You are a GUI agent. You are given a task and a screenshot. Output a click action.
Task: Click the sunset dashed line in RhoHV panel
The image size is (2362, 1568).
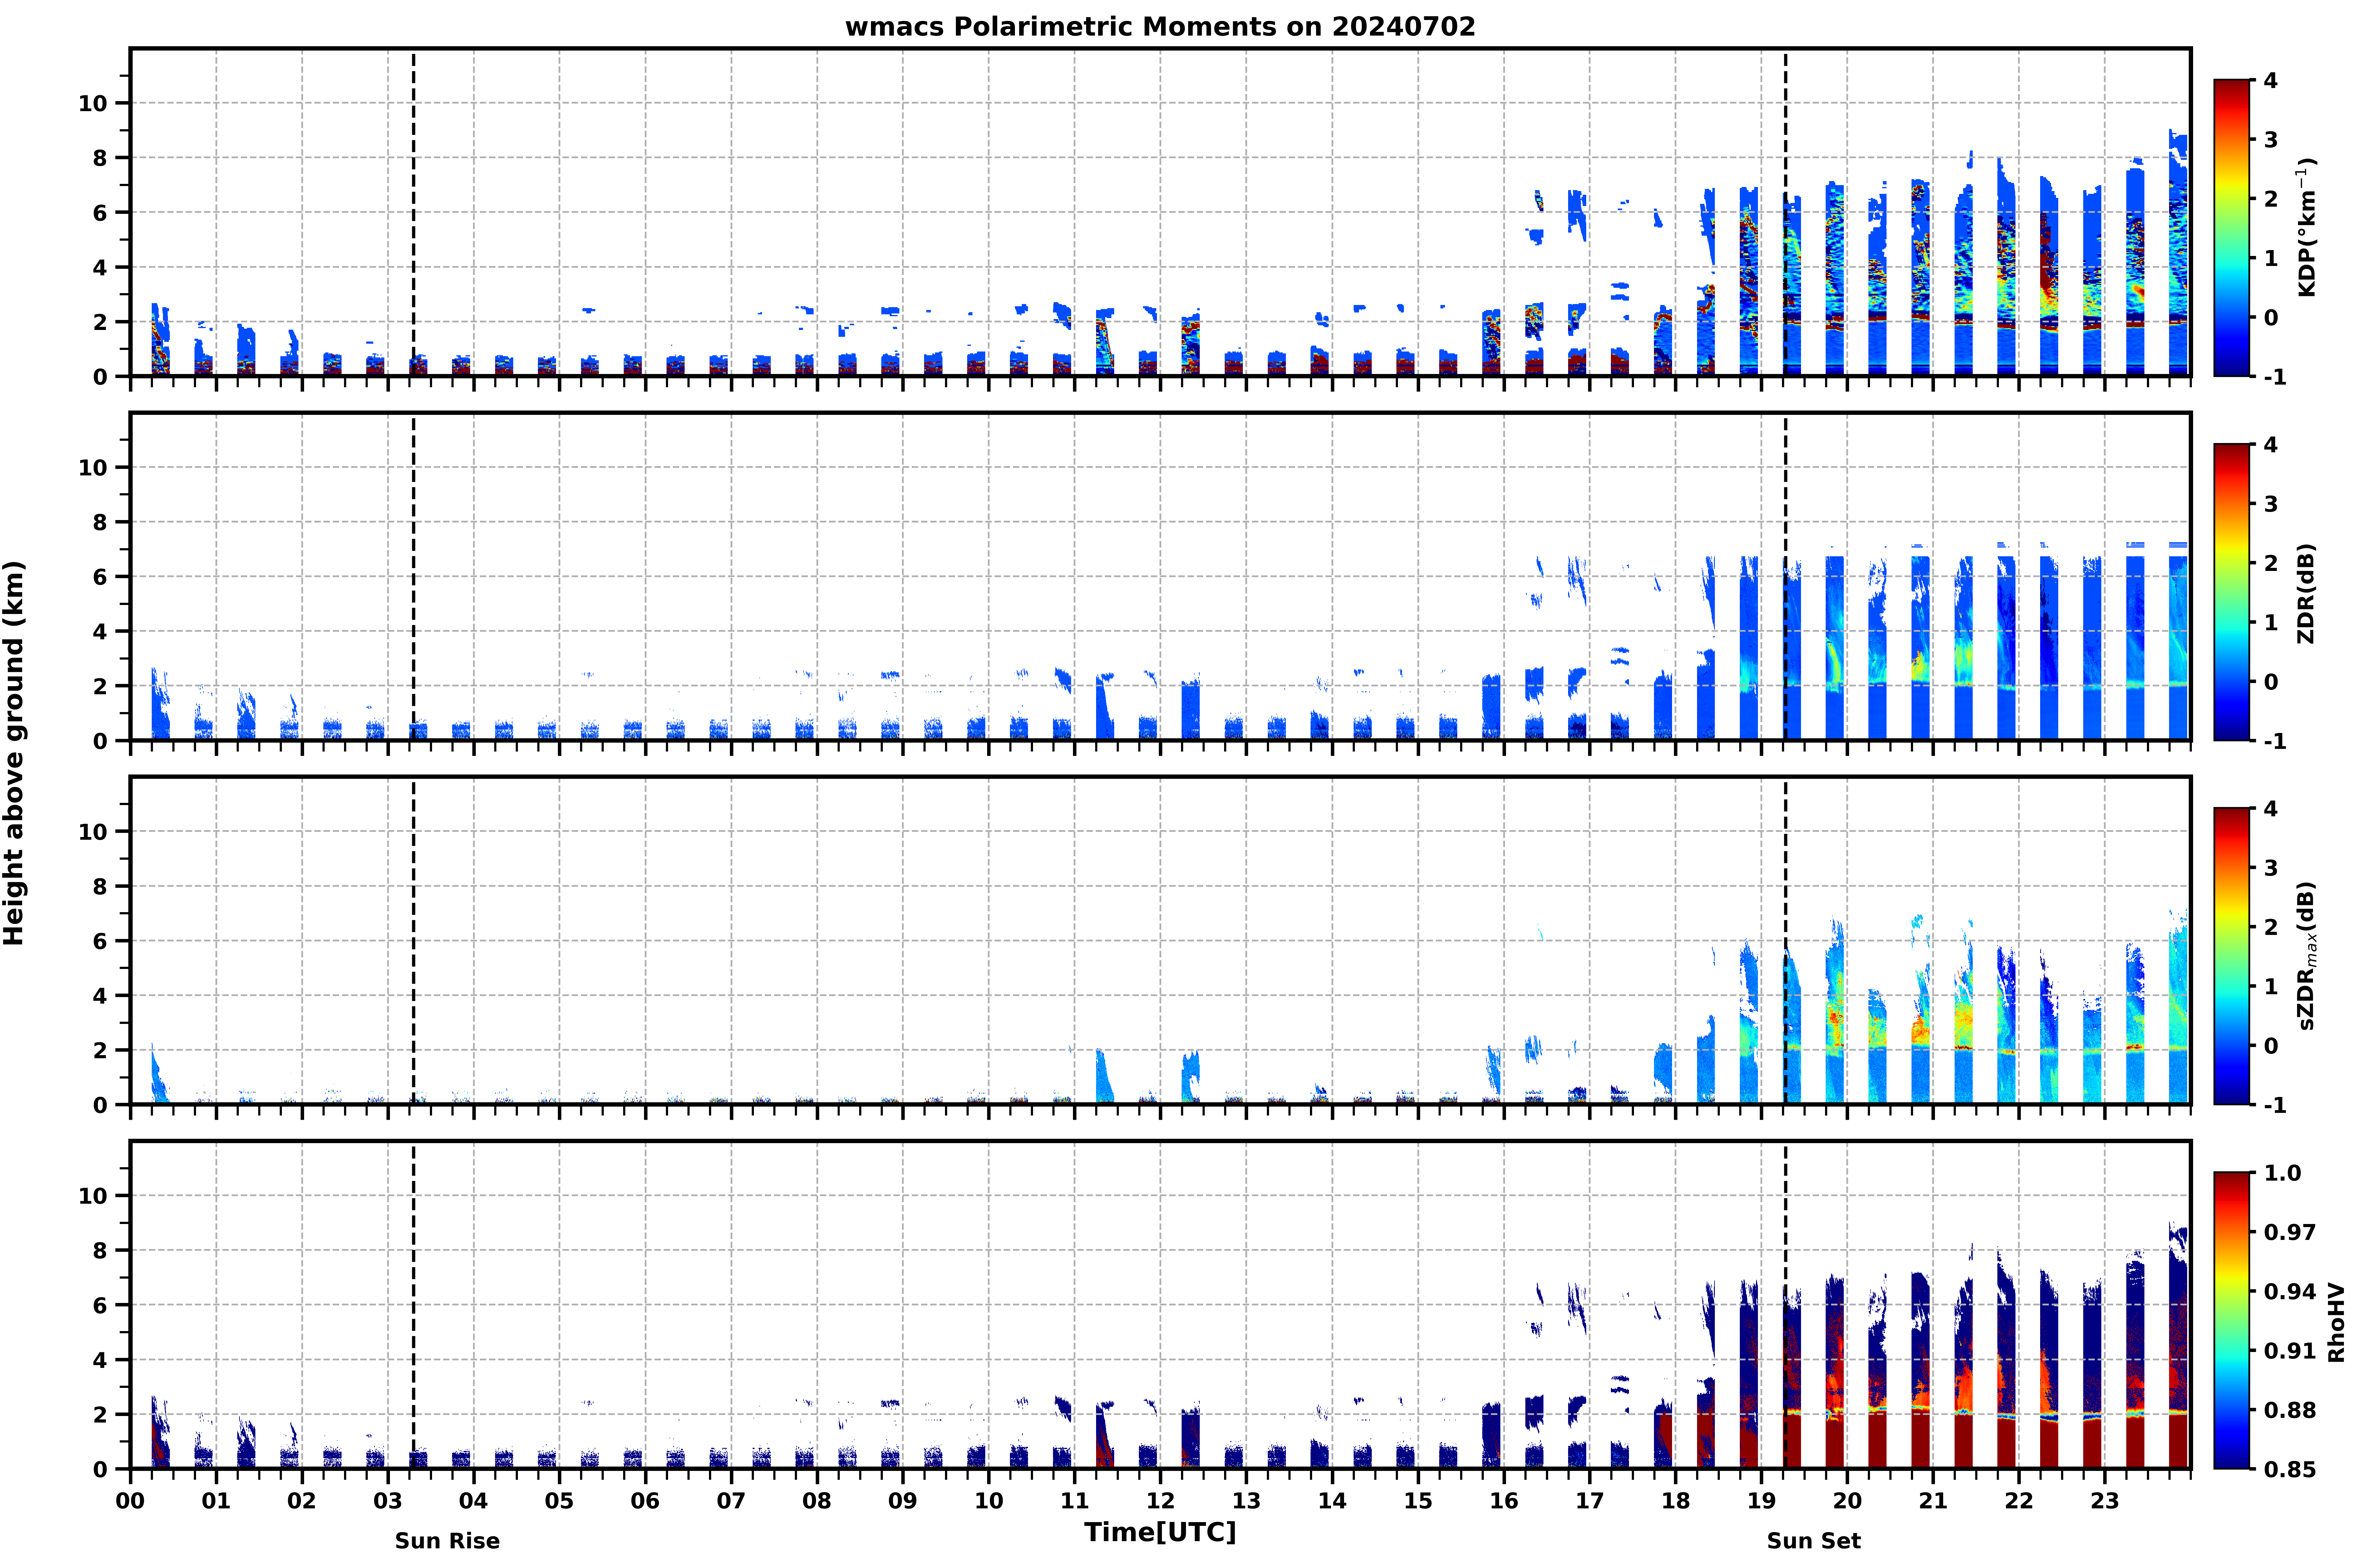(x=1785, y=1305)
